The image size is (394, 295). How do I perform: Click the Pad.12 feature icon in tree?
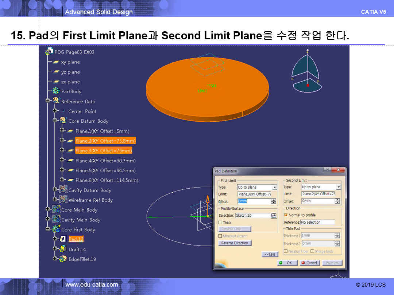[x=63, y=239]
